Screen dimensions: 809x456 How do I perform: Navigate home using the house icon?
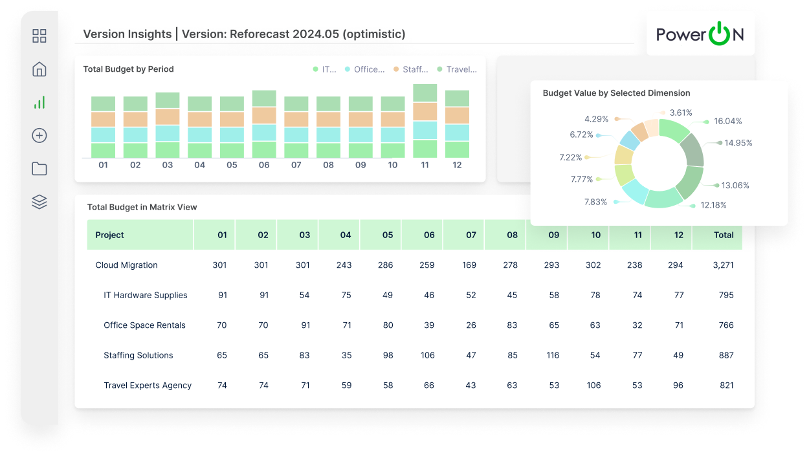[39, 69]
